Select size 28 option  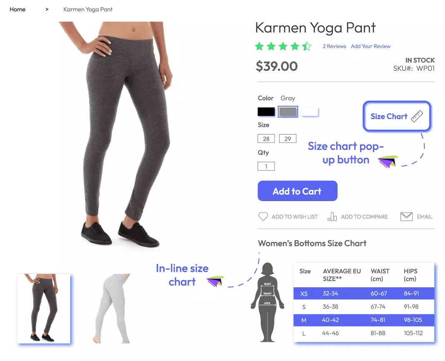[x=266, y=139]
